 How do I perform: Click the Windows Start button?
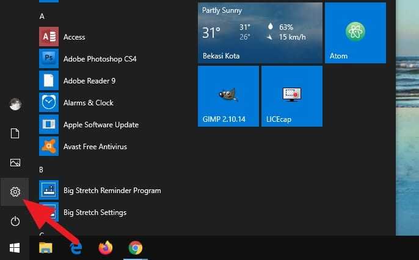coord(15,248)
